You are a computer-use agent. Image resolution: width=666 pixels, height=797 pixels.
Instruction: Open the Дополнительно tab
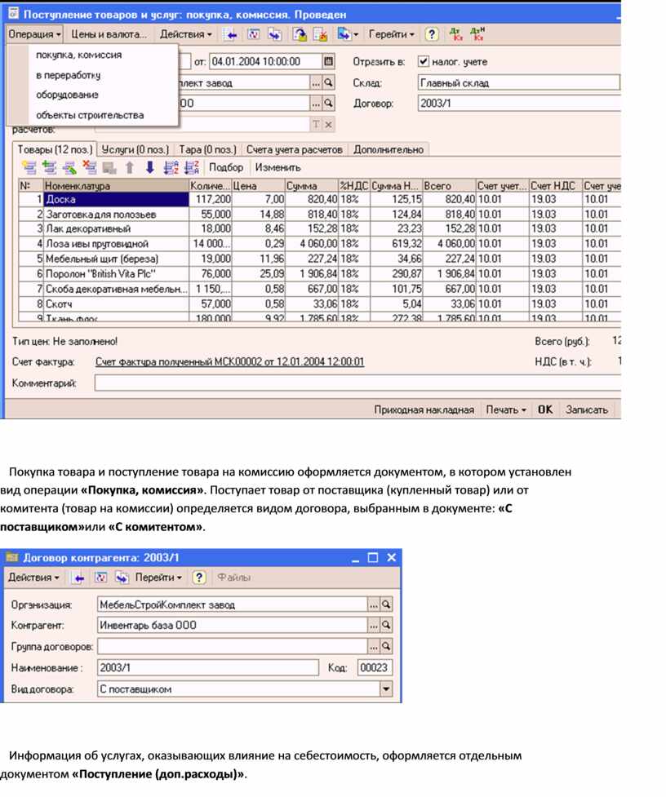pos(388,149)
